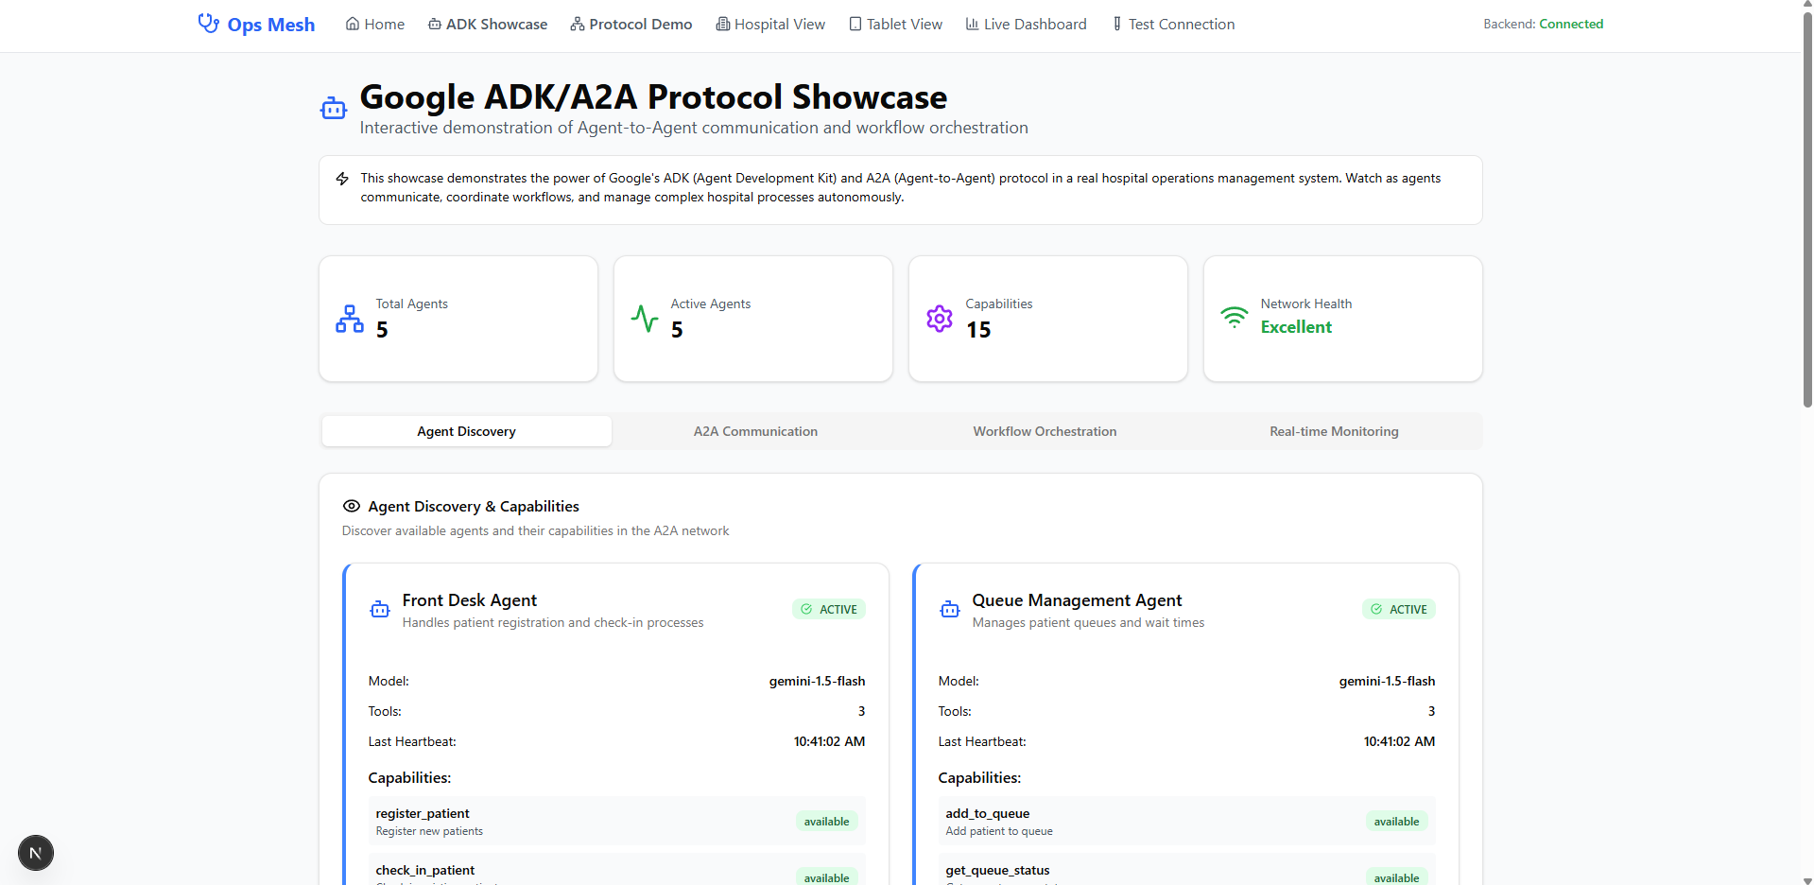Click the lightning bolt icon in info banner
The image size is (1814, 885).
tap(342, 179)
